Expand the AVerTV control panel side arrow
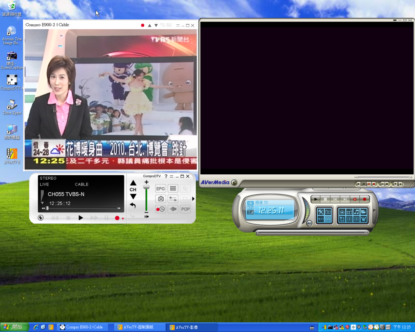 (x=374, y=210)
